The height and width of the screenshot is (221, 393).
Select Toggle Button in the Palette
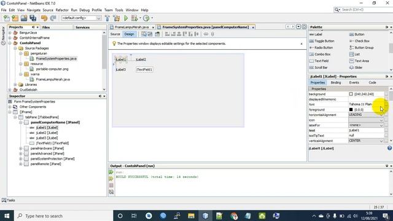click(322, 41)
